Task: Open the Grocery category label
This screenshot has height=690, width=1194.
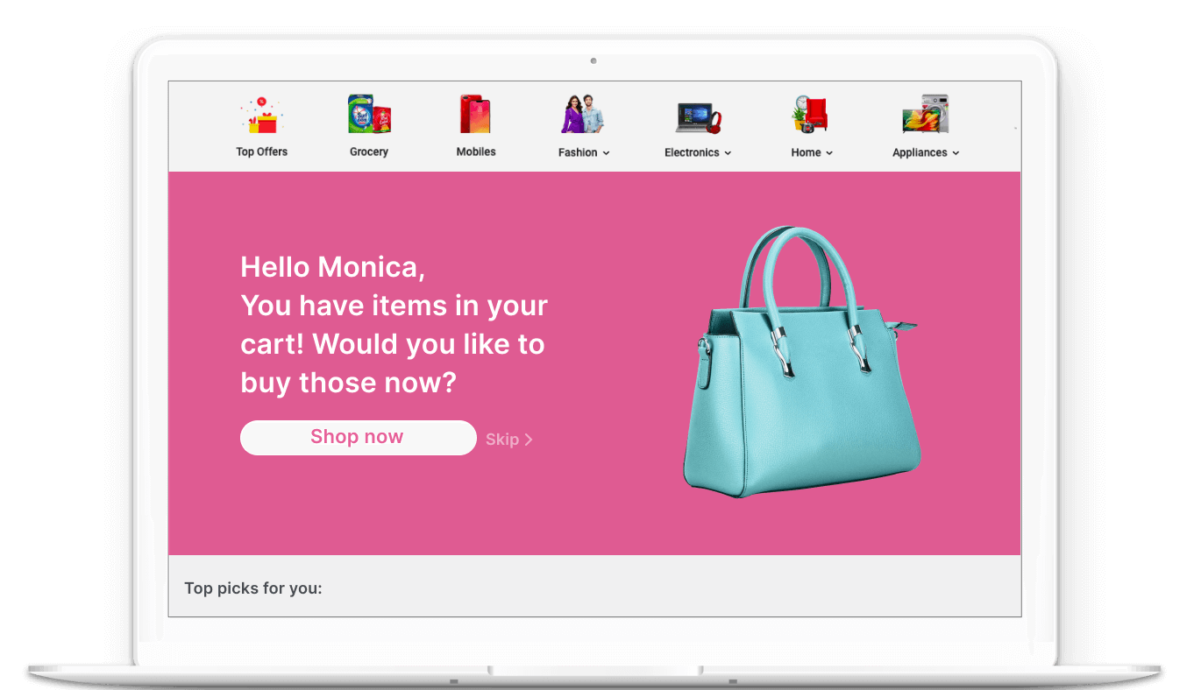Action: (x=369, y=151)
